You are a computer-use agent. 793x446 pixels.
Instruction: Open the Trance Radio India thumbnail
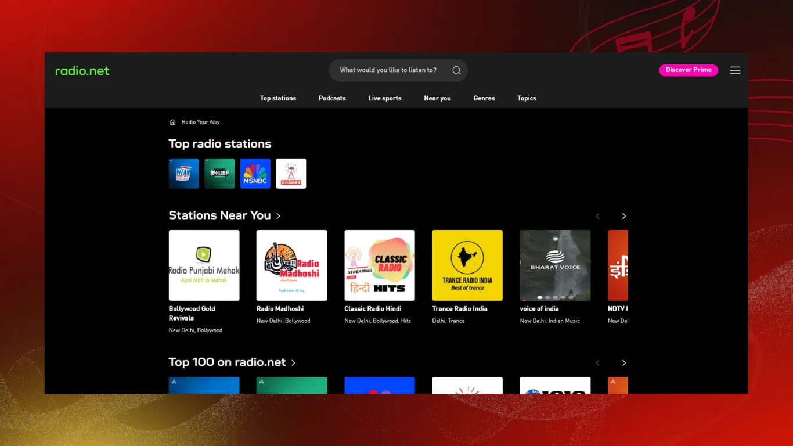pos(467,265)
